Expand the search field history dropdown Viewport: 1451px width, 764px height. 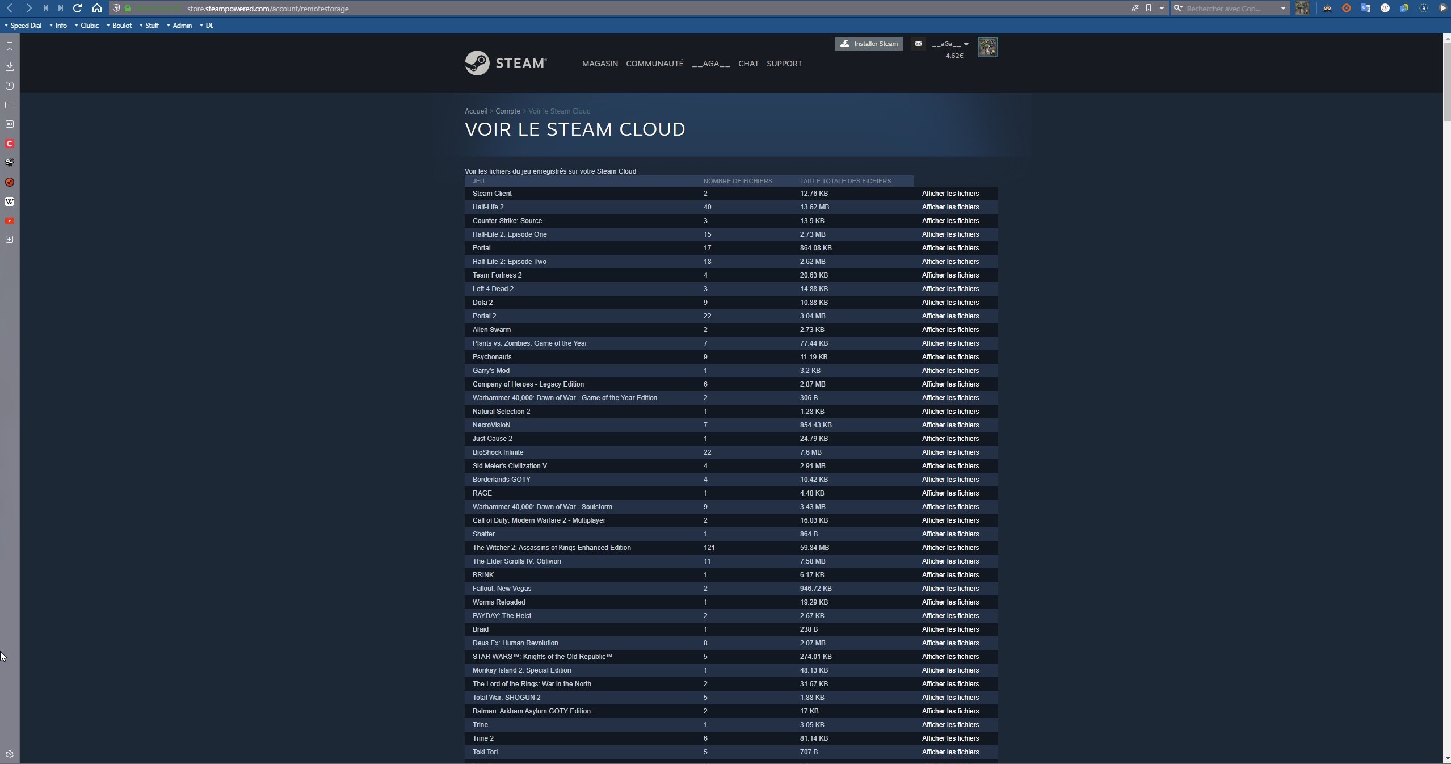[x=1283, y=8]
